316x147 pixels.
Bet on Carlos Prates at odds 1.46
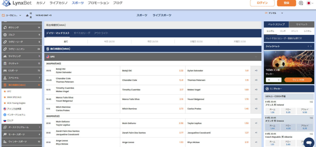(x=218, y=109)
